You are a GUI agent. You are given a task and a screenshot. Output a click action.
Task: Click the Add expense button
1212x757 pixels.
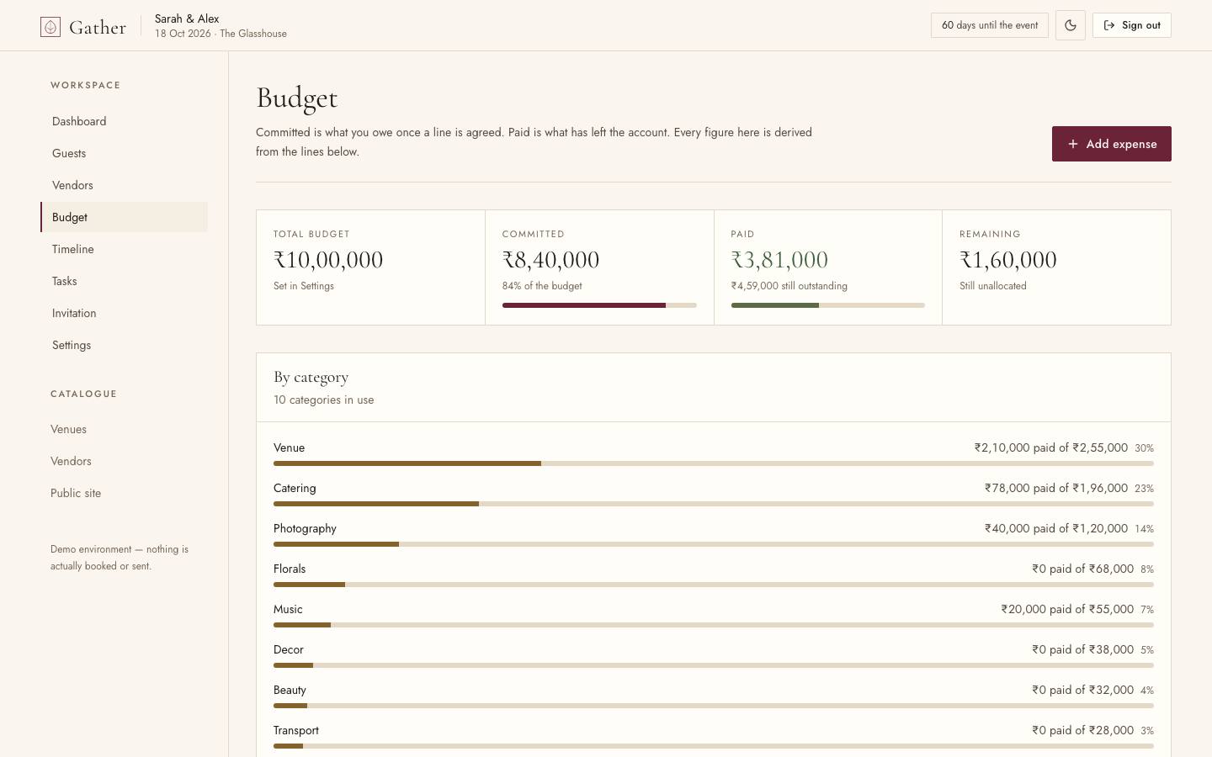tap(1111, 144)
